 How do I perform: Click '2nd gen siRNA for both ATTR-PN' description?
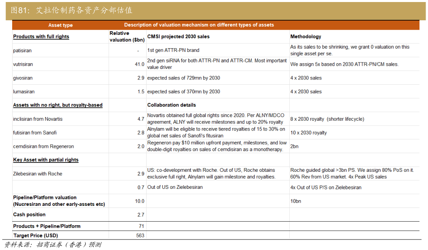click(x=217, y=64)
